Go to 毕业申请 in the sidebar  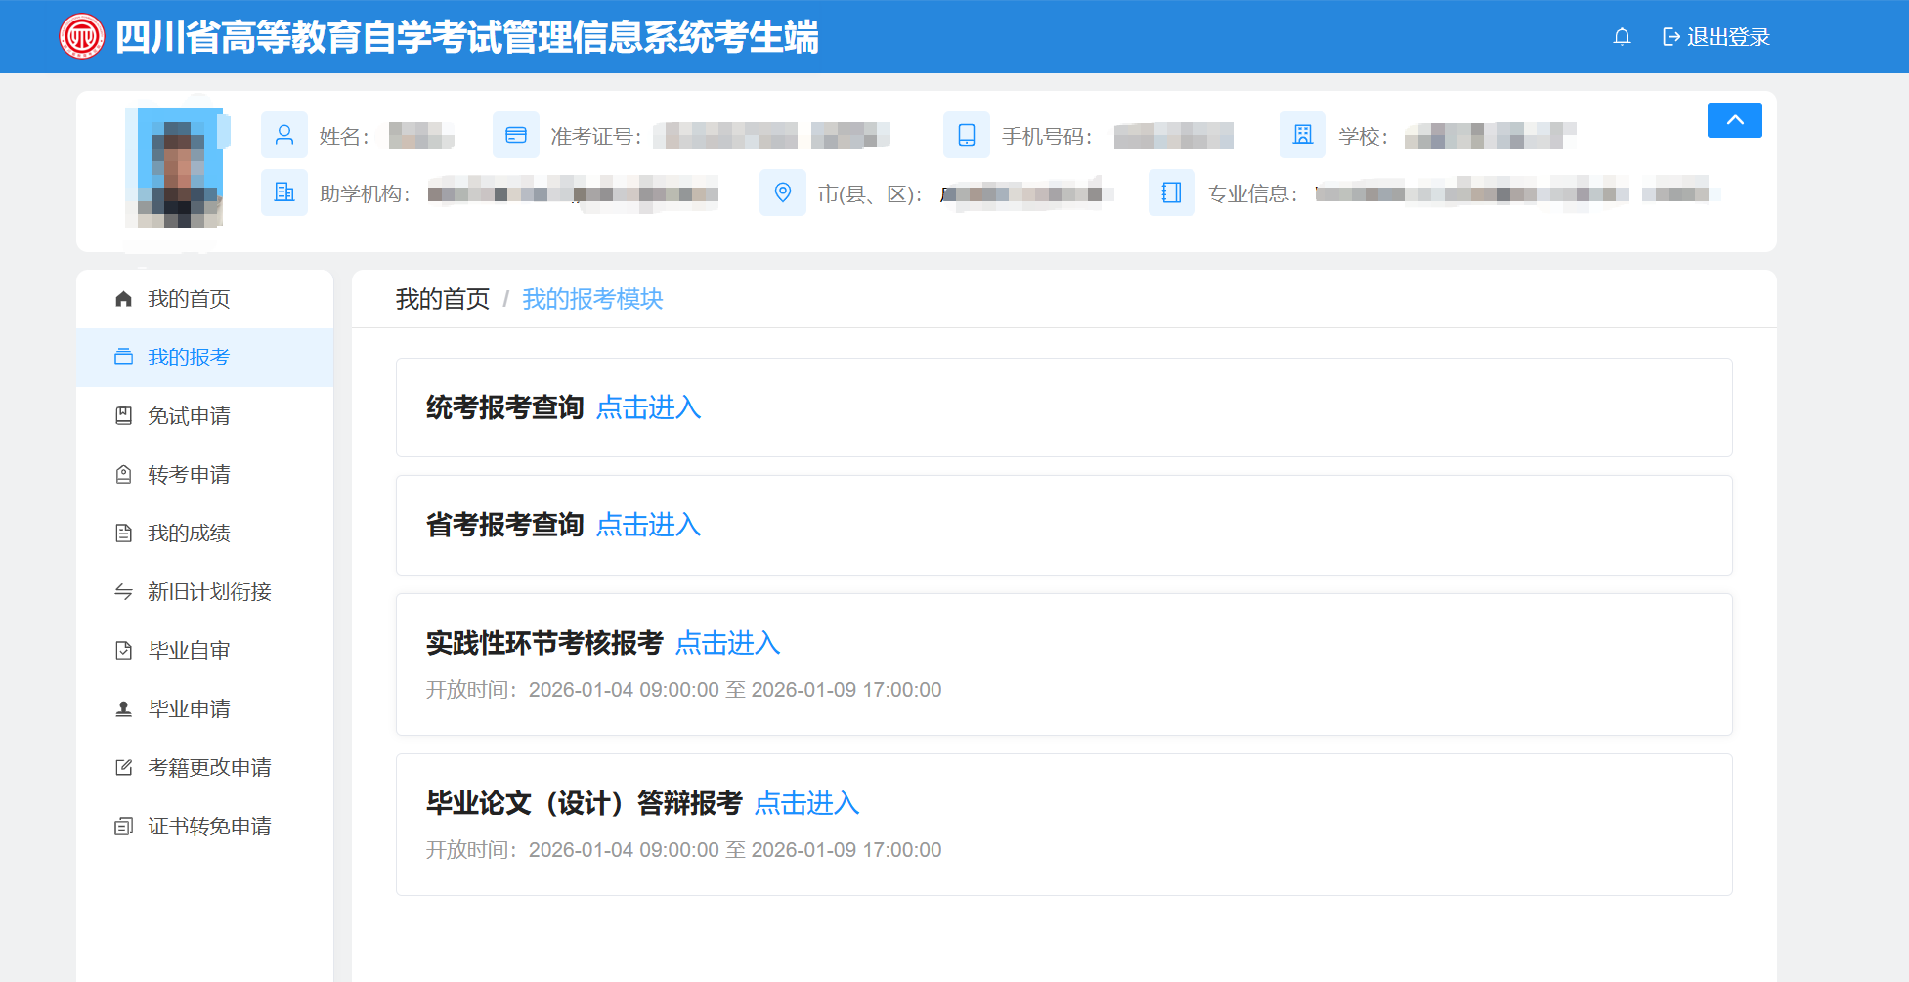tap(189, 709)
